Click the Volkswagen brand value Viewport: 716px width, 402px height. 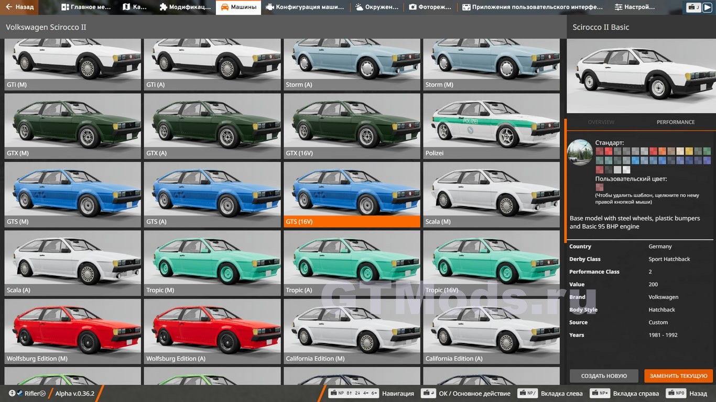click(x=663, y=297)
